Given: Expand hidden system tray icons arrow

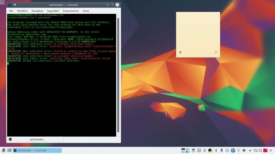Looking at the screenshot, I should click(x=250, y=150).
